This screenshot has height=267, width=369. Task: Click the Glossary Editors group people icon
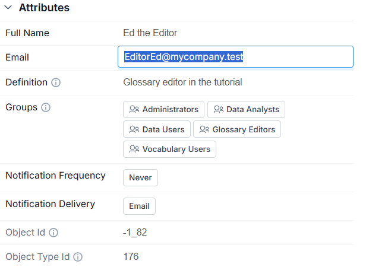(x=204, y=129)
